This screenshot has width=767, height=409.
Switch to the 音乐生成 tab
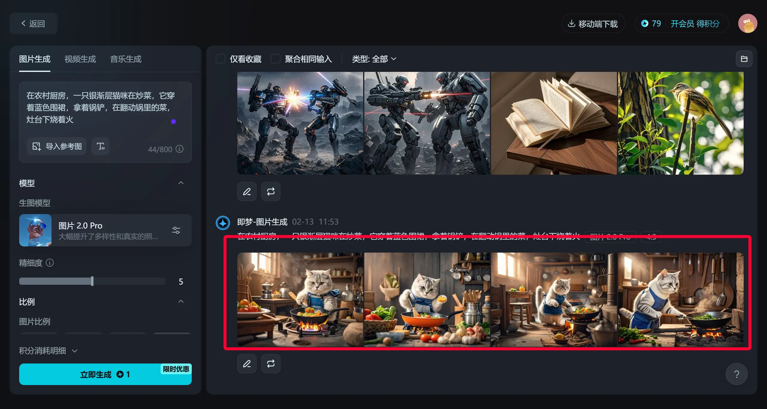pyautogui.click(x=126, y=59)
